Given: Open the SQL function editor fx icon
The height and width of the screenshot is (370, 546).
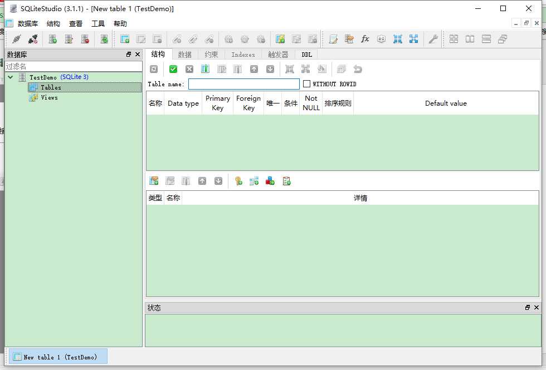Looking at the screenshot, I should coord(365,39).
